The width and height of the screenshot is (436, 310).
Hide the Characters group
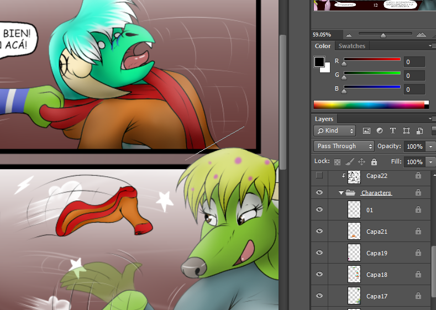point(319,192)
